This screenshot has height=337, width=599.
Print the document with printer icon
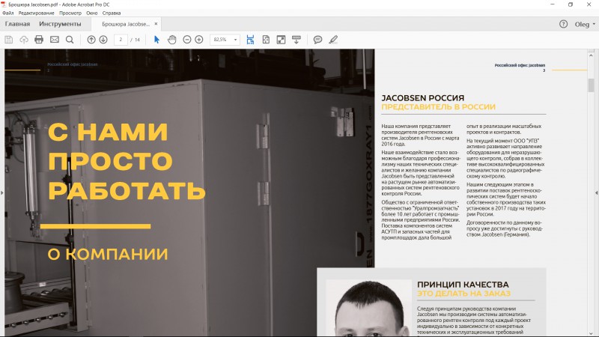click(39, 40)
